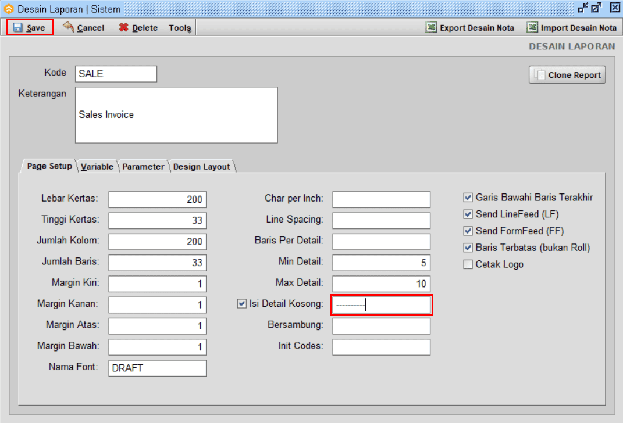The image size is (623, 423).
Task: Toggle Baris Terbatas (bukan Roll) checkbox
Action: pos(468,247)
